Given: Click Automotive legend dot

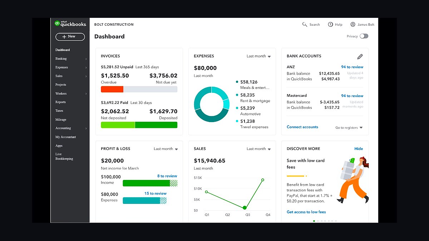Looking at the screenshot, I should click(x=237, y=108).
